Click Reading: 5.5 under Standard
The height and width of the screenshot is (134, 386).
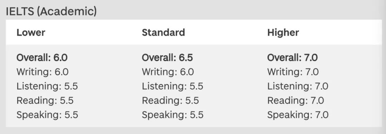[x=170, y=100]
